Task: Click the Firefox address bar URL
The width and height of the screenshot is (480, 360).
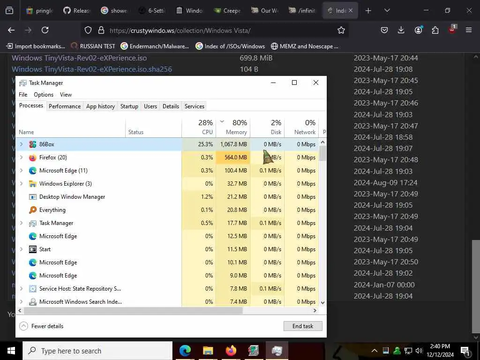Action: pos(180,30)
